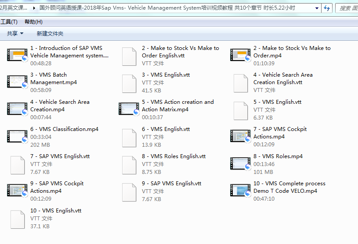358x244 pixels.
Task: Select file icon of 5 - VMS English.vtt
Action: (241, 111)
